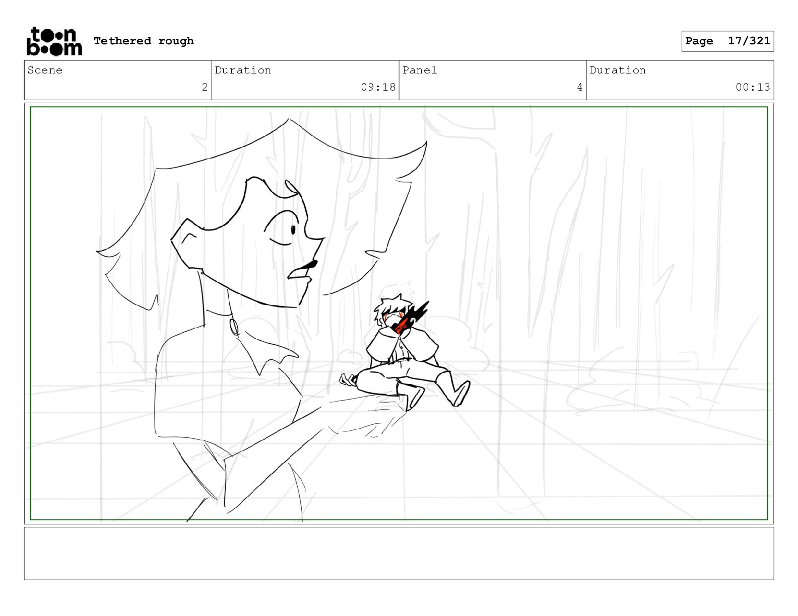Click the storyboard panel drawing thumbnail
The width and height of the screenshot is (798, 616).
coord(399,313)
